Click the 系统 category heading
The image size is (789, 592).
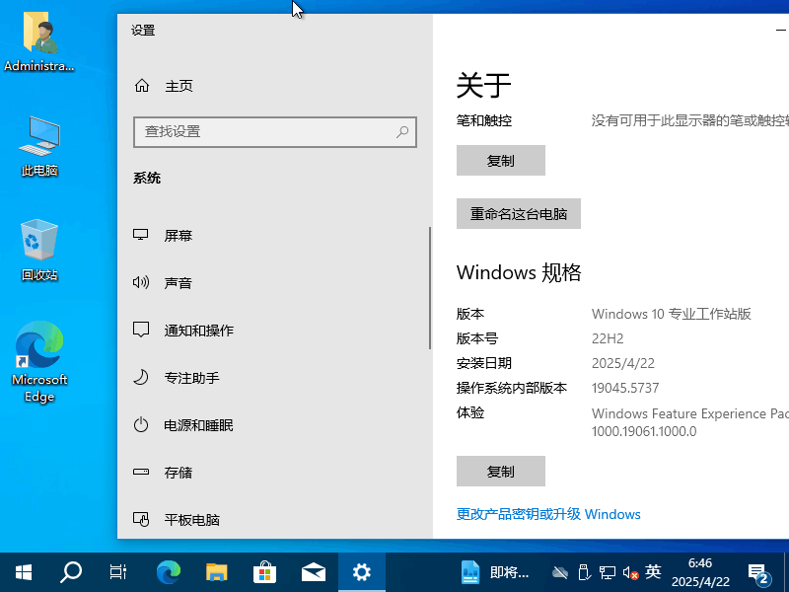click(x=147, y=178)
